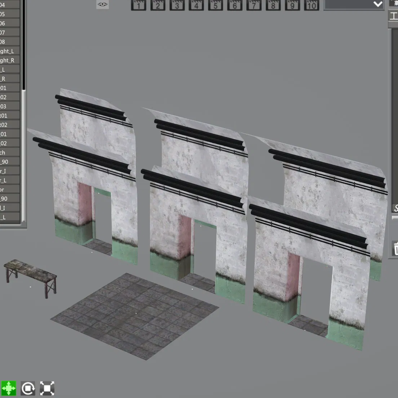Select camera preset slot 8

273,5
